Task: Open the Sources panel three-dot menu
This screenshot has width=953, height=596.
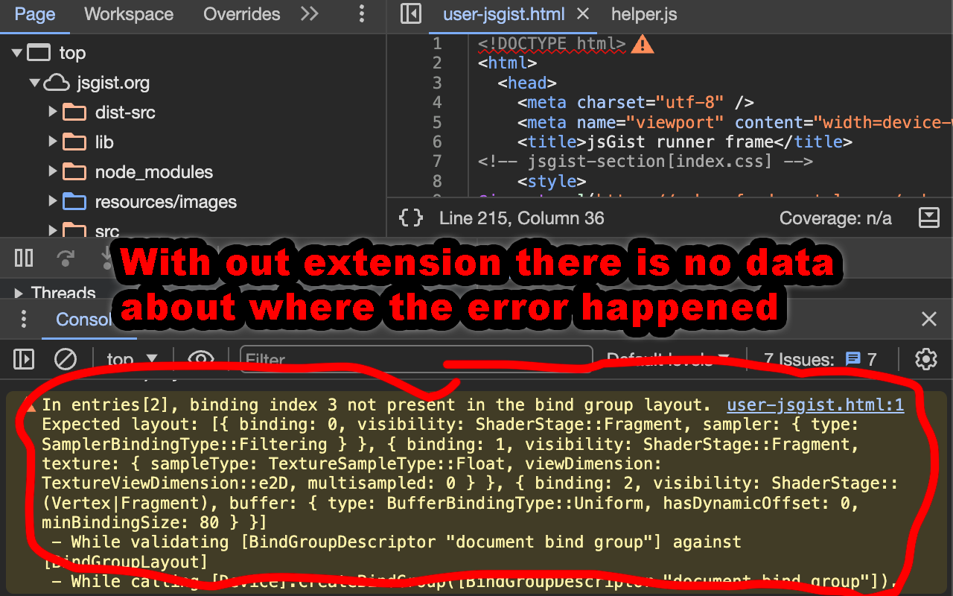Action: [362, 15]
